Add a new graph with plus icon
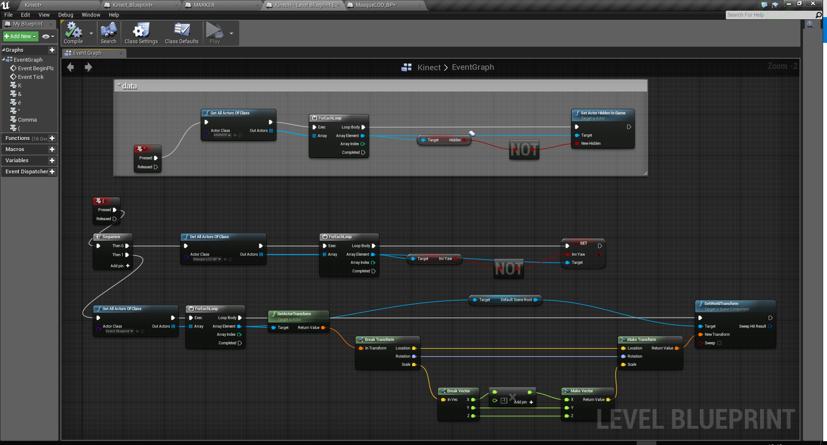 (x=52, y=50)
